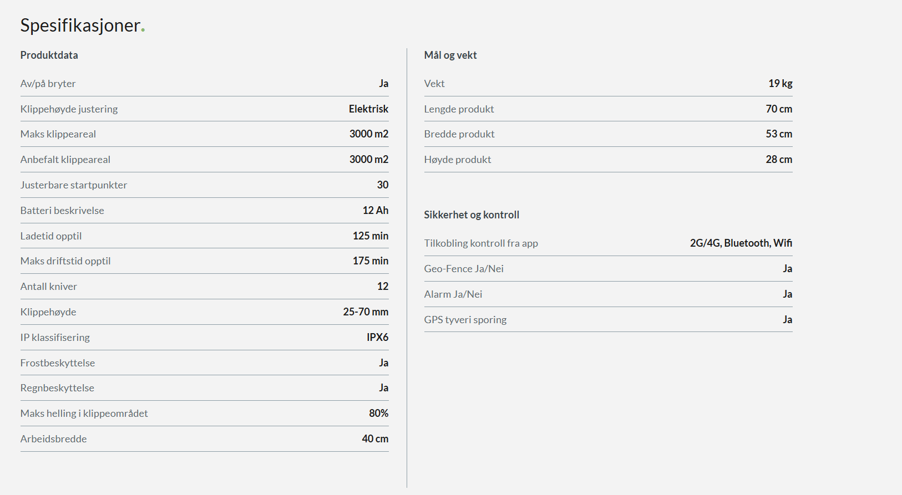Click the Frostbeskyttelse label
The width and height of the screenshot is (902, 495).
point(57,363)
